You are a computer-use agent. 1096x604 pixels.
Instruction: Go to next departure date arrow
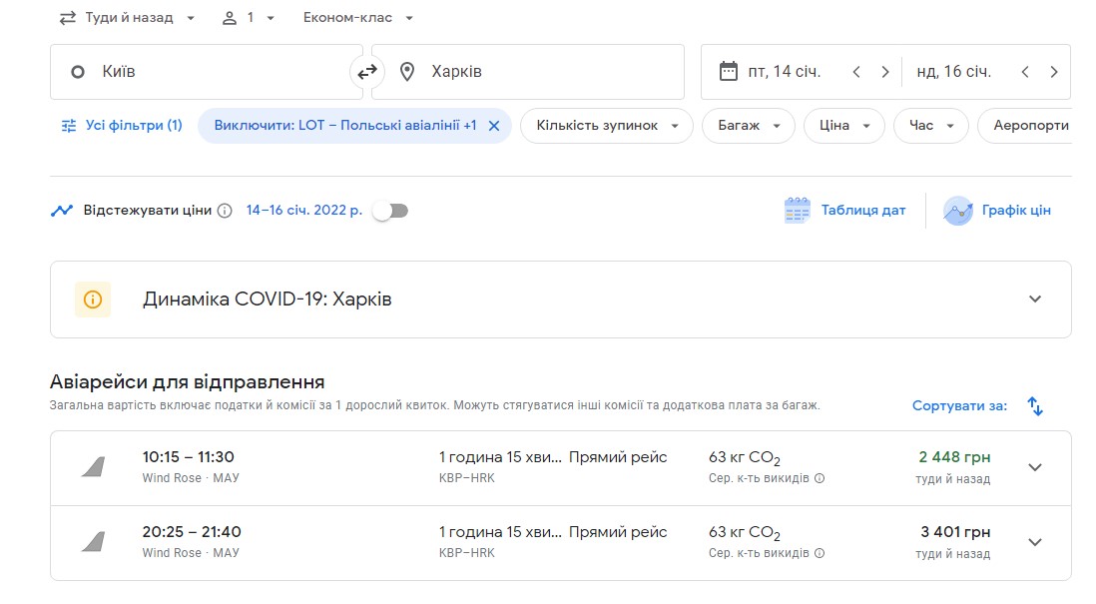884,72
